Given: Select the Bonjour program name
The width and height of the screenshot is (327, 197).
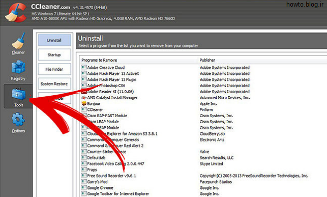Looking at the screenshot, I should tap(94, 104).
